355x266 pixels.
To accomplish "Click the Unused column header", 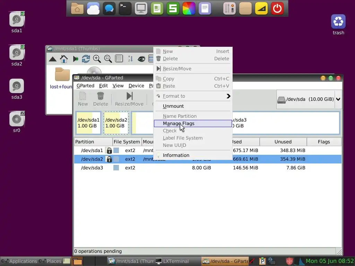I will click(x=283, y=142).
